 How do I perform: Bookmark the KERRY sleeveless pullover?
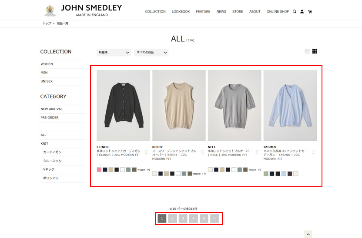click(202, 152)
